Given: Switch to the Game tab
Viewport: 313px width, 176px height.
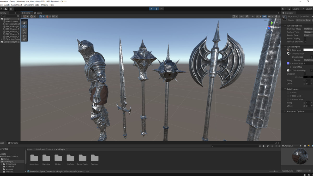Looking at the screenshot, I should click(x=38, y=13).
